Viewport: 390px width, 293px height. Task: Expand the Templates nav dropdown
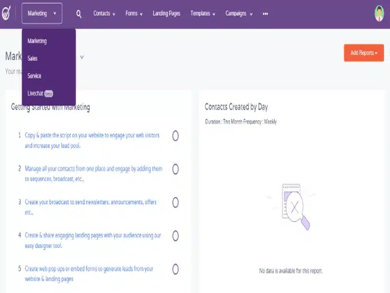pos(203,14)
